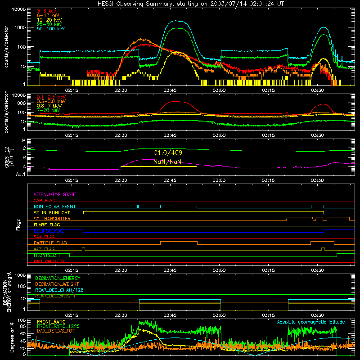Select the 03:15 time label under the MeV panel
This screenshot has width=360, height=360.
tap(268, 135)
